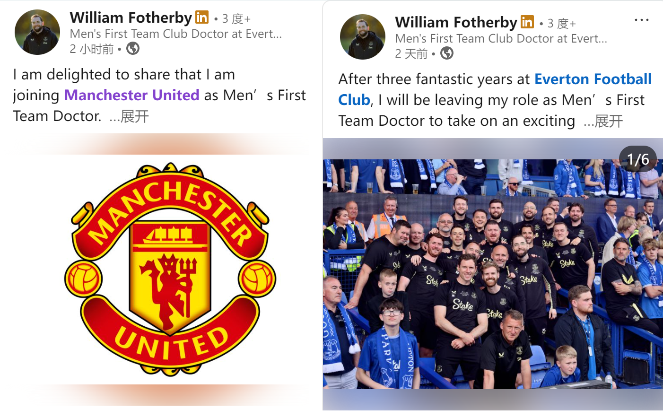Open the Manchester United crest image

170,270
